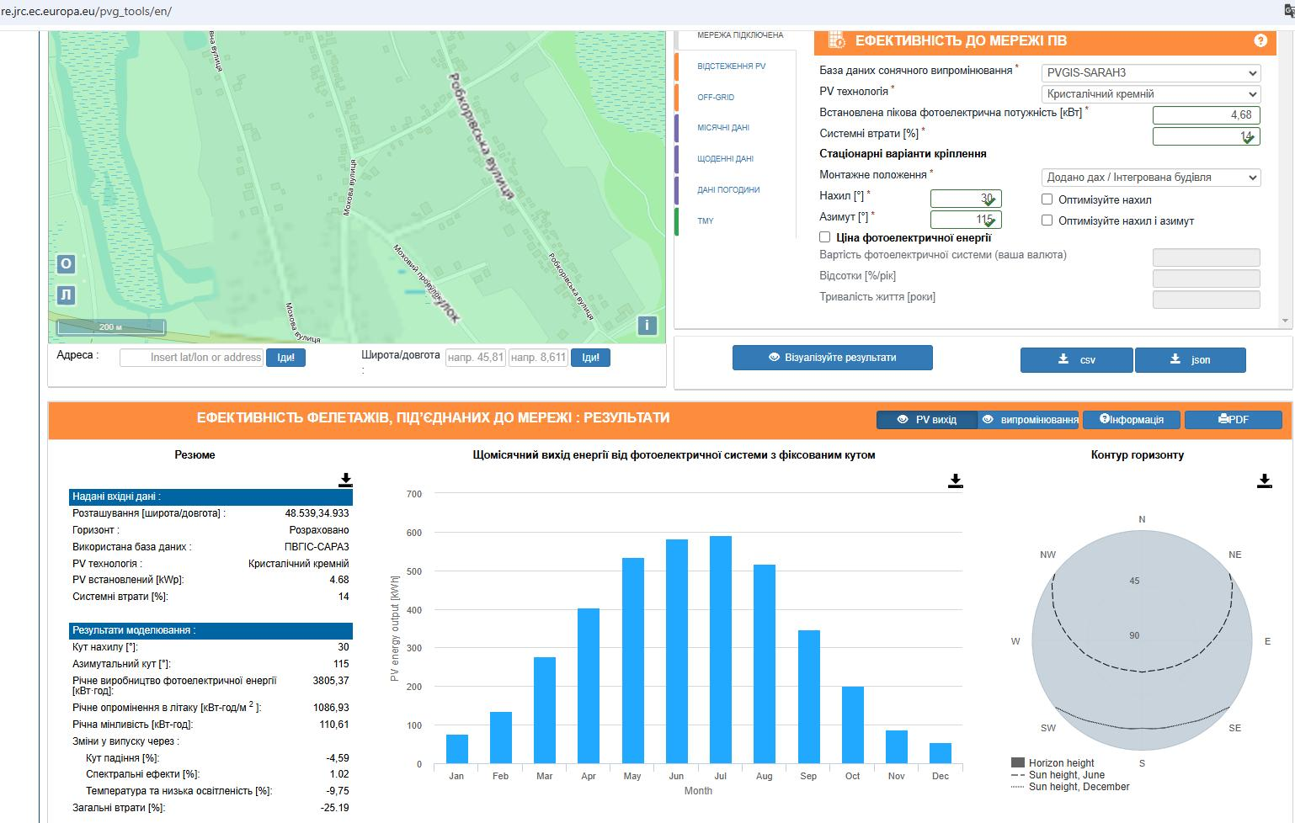This screenshot has width=1295, height=823.
Task: Click the settings panel vertical scrollbar
Action: click(1285, 177)
